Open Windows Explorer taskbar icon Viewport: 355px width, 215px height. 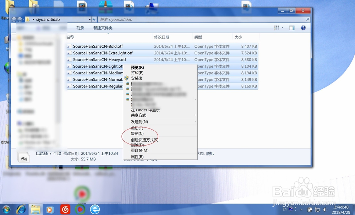[35, 209]
